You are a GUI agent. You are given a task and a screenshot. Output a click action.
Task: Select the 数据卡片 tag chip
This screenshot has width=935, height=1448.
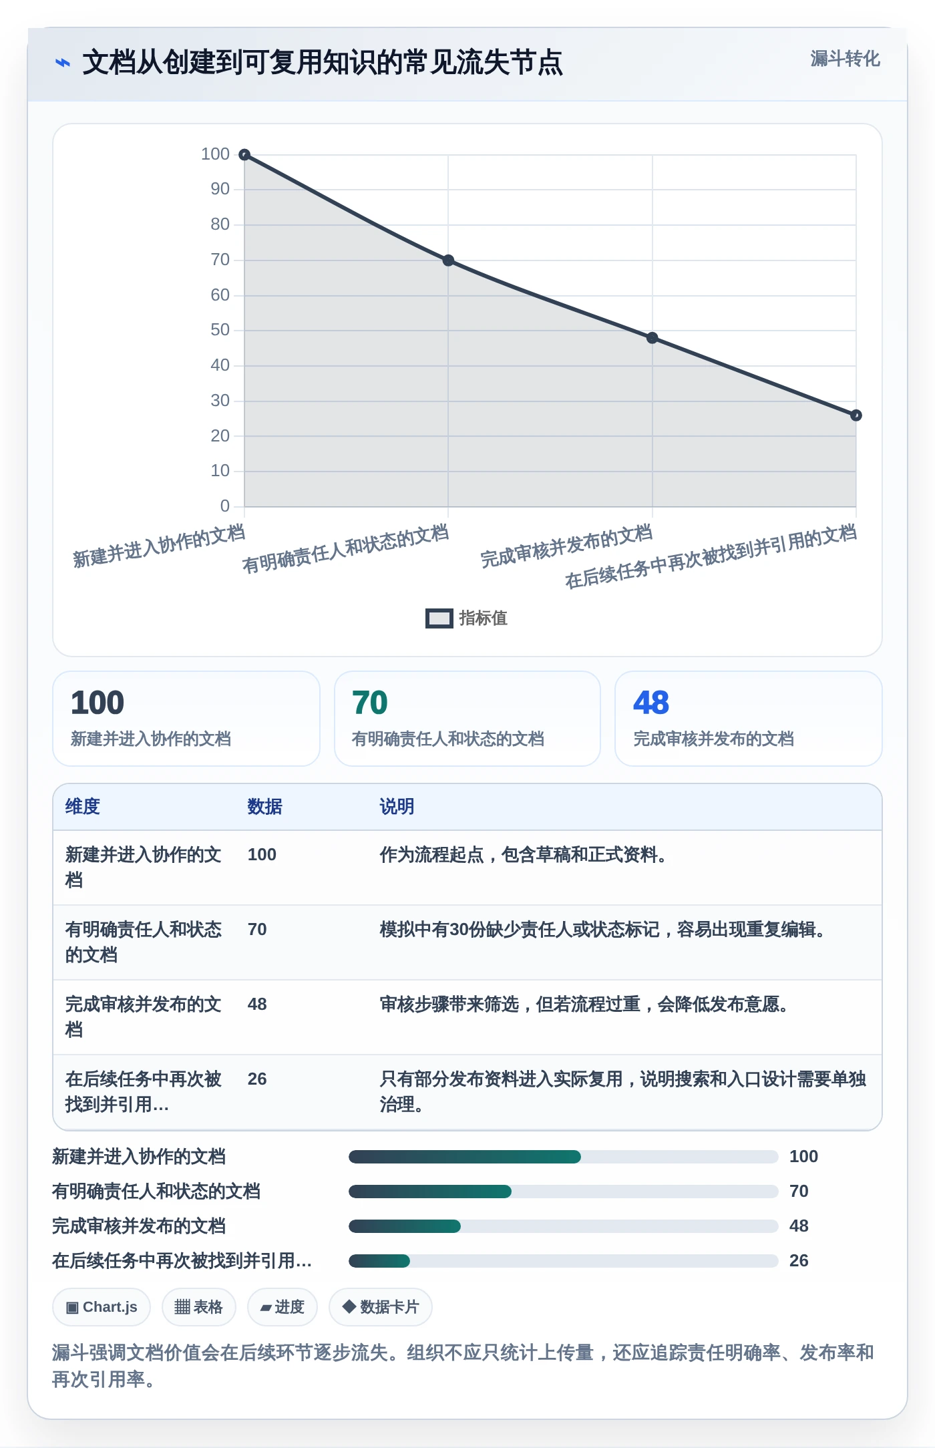point(380,1307)
